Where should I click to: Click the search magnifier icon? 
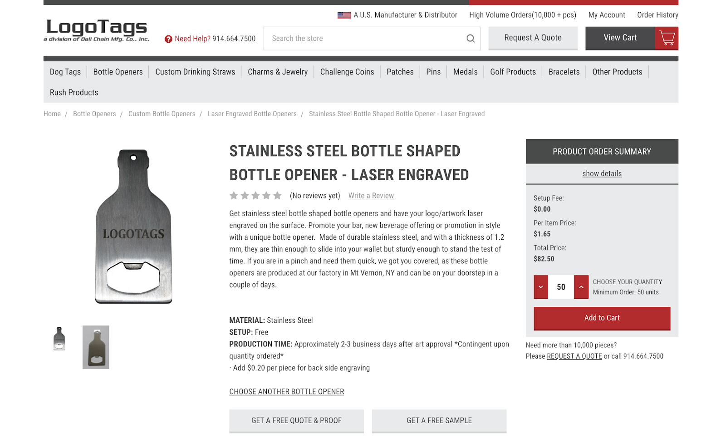coord(470,38)
